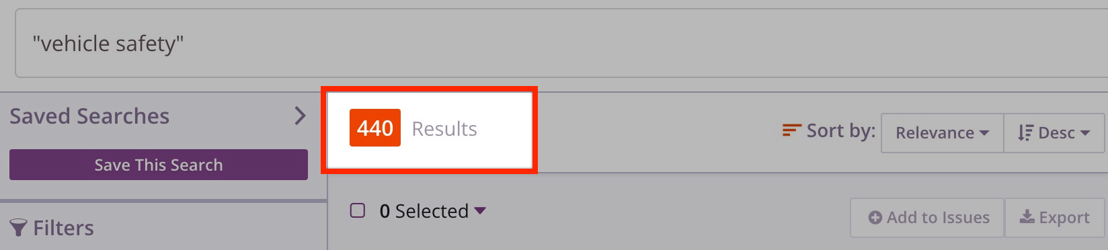This screenshot has width=1108, height=250.
Task: Open the 0 Selected dropdown caret
Action: tap(480, 211)
